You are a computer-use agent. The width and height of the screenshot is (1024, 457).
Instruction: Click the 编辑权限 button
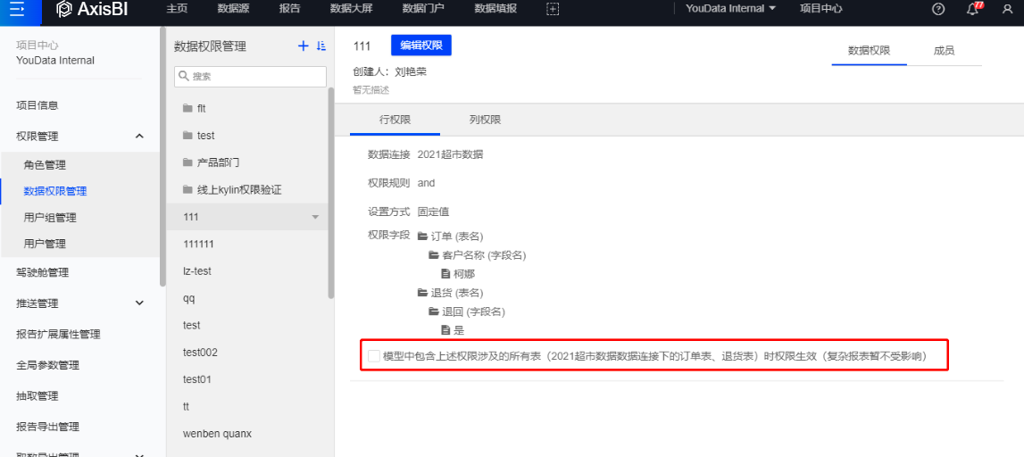click(x=420, y=46)
